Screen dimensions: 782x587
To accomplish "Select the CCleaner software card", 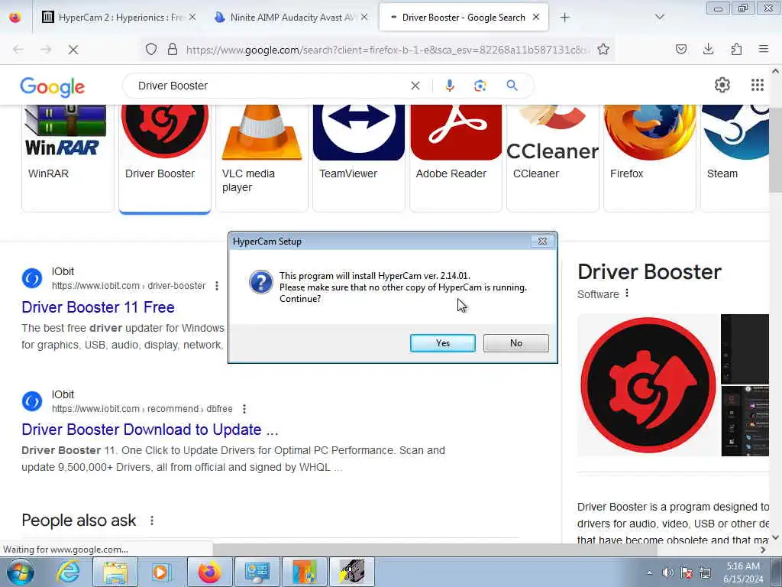I will pyautogui.click(x=553, y=157).
